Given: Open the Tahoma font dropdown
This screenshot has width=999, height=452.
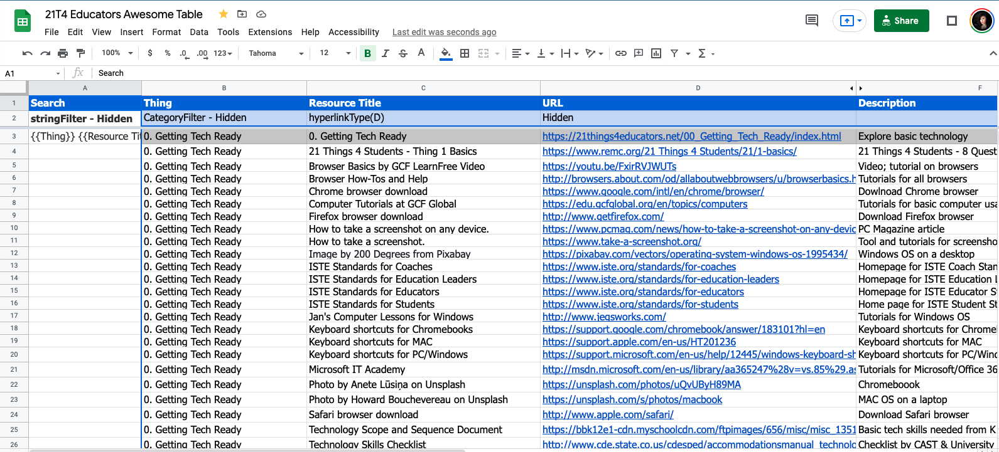Looking at the screenshot, I should 276,53.
